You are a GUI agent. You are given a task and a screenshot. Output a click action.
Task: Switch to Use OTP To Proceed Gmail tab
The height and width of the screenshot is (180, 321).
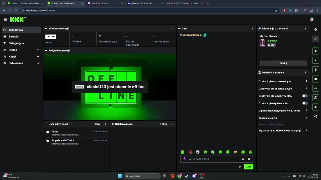tap(185, 3)
